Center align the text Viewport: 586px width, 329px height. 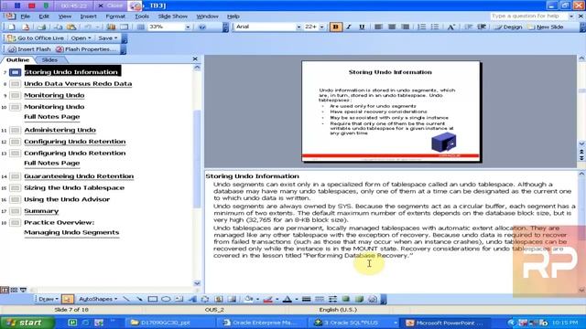(392, 27)
